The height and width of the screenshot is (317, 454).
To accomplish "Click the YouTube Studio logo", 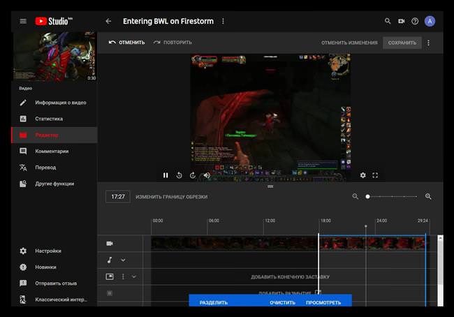I will (54, 21).
